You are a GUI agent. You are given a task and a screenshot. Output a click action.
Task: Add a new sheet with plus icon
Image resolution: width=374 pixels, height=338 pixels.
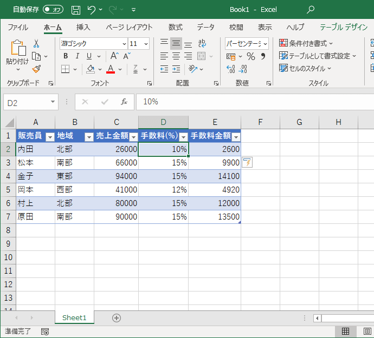(x=117, y=318)
